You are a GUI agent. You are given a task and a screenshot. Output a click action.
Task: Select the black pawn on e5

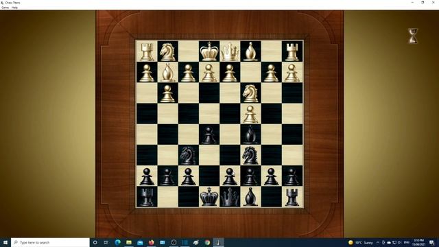209,135
